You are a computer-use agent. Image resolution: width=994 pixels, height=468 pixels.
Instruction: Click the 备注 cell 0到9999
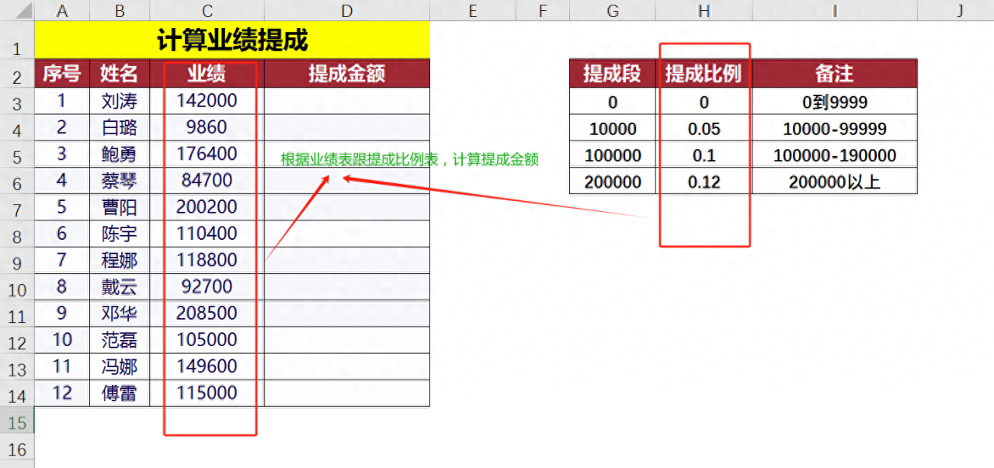click(x=835, y=102)
